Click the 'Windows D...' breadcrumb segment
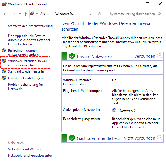The width and height of the screenshot is (166, 163). (x=65, y=14)
